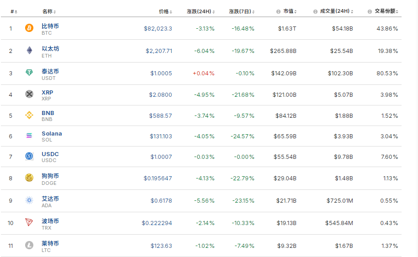Screen dimensions: 418x257
Task: Open the 狗狗币 coin page link
Action: click(x=50, y=176)
